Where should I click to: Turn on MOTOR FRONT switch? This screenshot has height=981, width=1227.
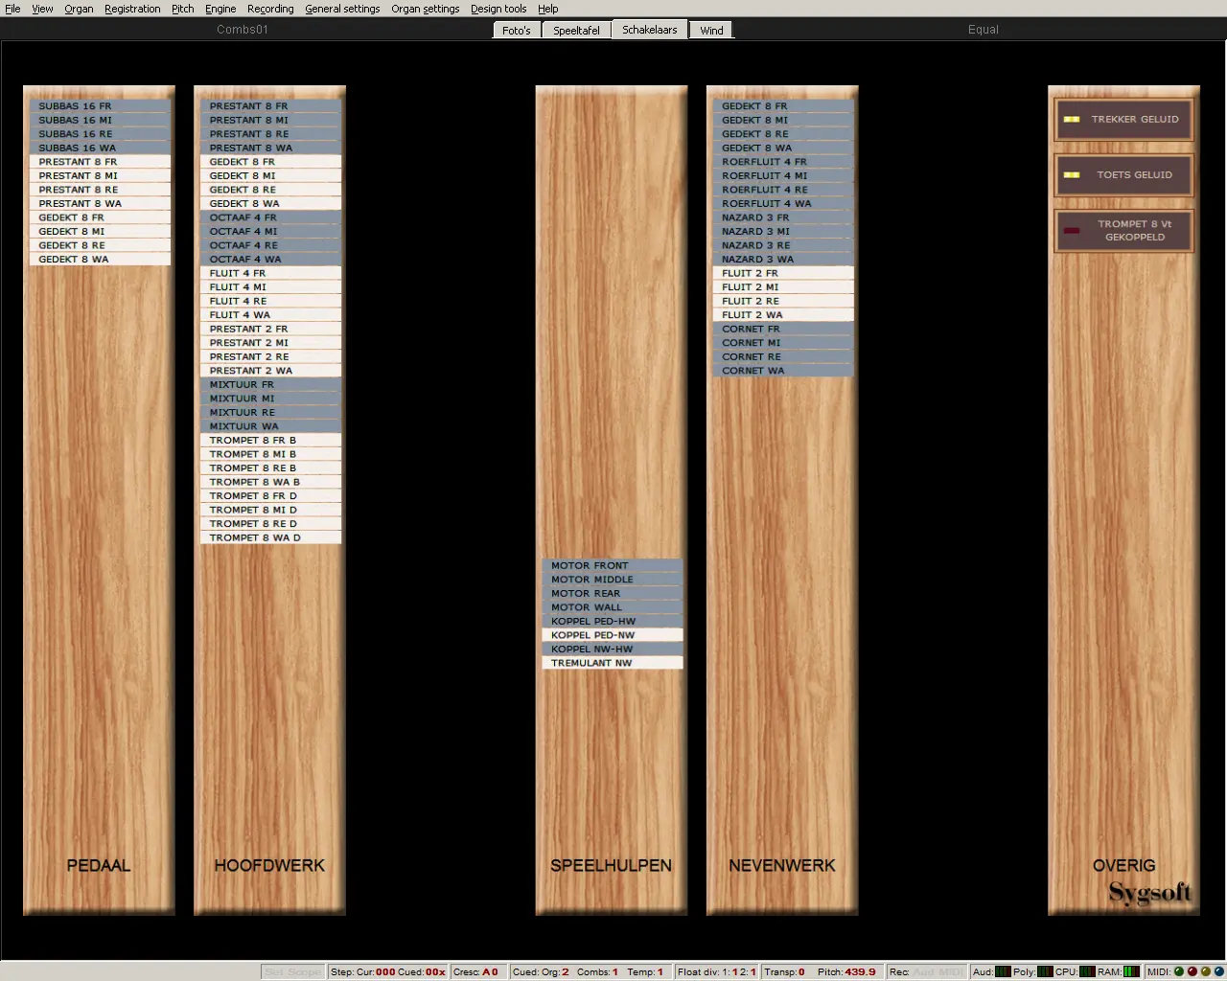tap(612, 565)
